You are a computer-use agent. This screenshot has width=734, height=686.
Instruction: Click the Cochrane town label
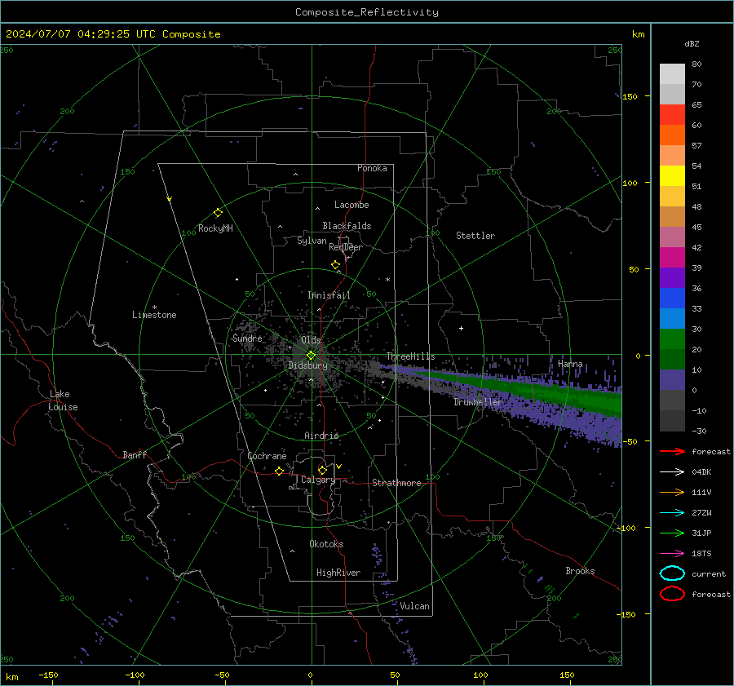267,456
